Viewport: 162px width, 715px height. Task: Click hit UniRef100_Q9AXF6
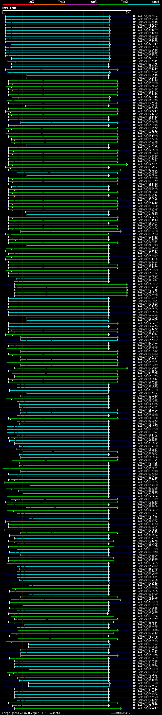point(145,64)
